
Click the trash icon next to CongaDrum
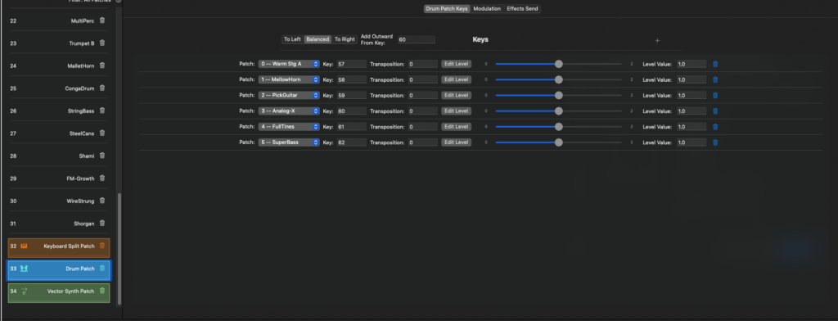click(x=102, y=88)
